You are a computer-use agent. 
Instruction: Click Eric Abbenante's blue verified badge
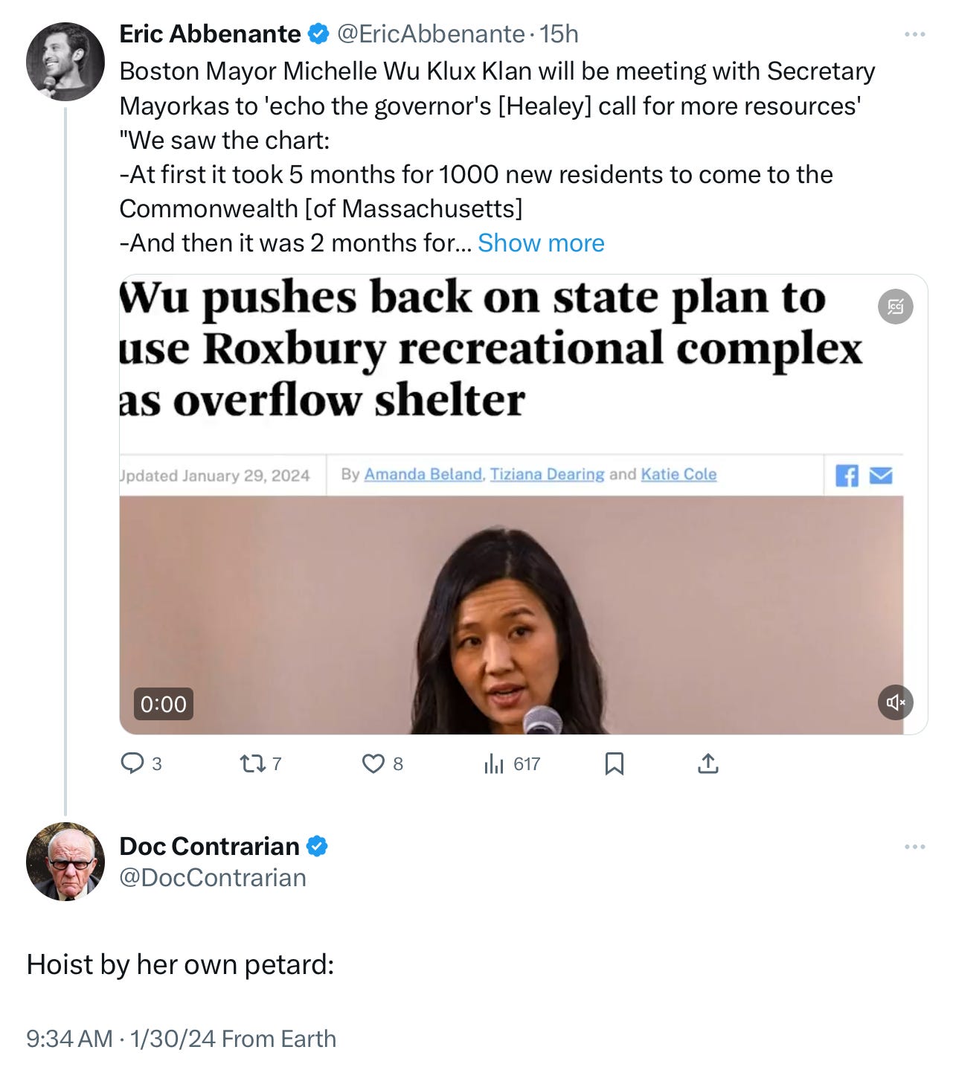pyautogui.click(x=318, y=33)
